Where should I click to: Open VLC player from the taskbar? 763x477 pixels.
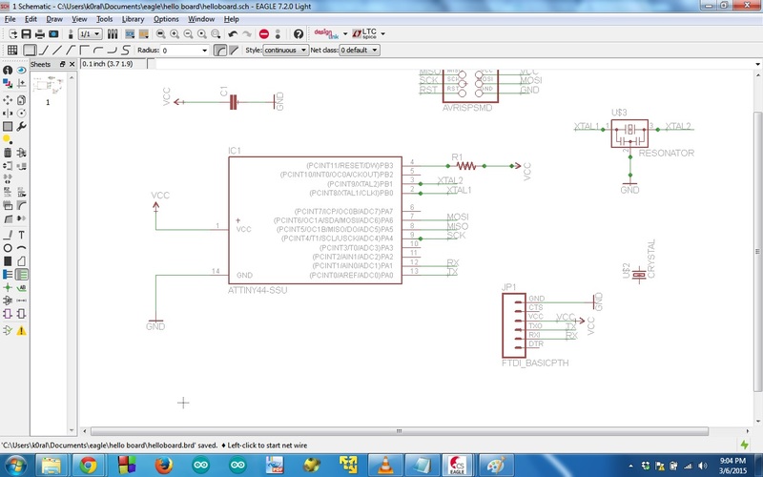coord(385,466)
